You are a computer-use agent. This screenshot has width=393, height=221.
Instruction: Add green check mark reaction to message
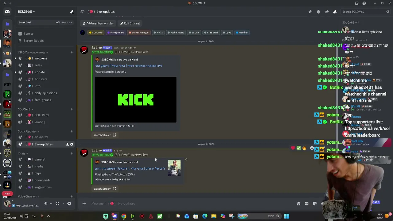(x=298, y=148)
